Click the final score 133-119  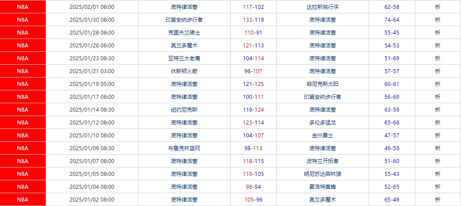253,20
